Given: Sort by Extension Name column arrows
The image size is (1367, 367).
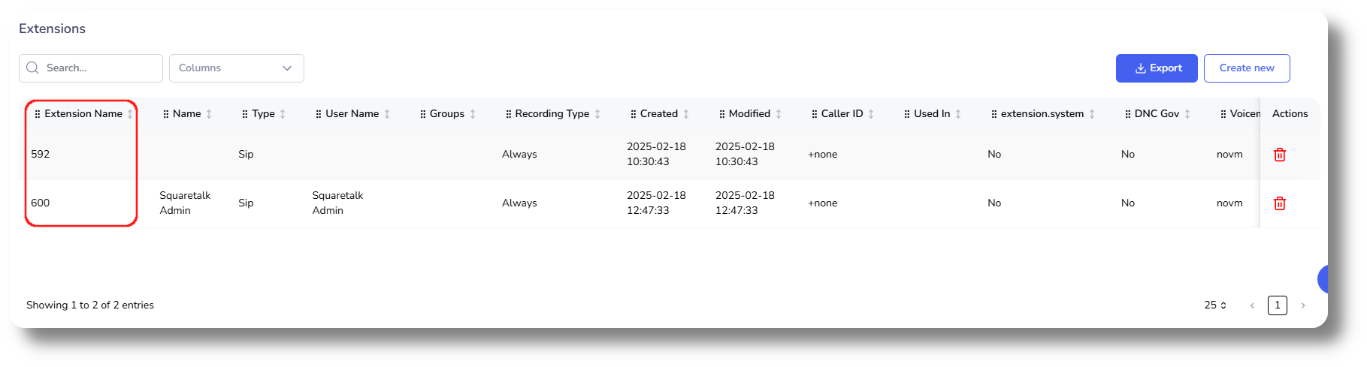Looking at the screenshot, I should 130,114.
